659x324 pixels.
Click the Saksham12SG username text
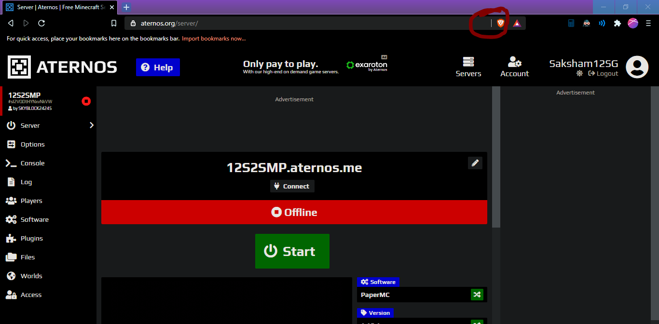[584, 63]
